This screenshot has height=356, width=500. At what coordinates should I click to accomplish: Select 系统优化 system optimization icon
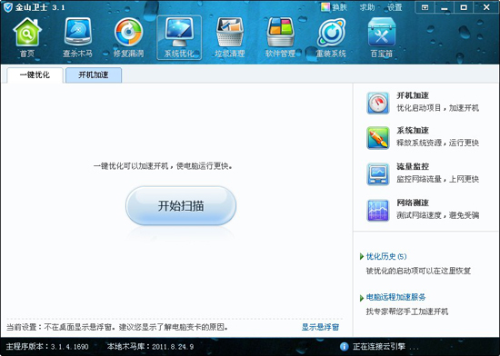179,32
